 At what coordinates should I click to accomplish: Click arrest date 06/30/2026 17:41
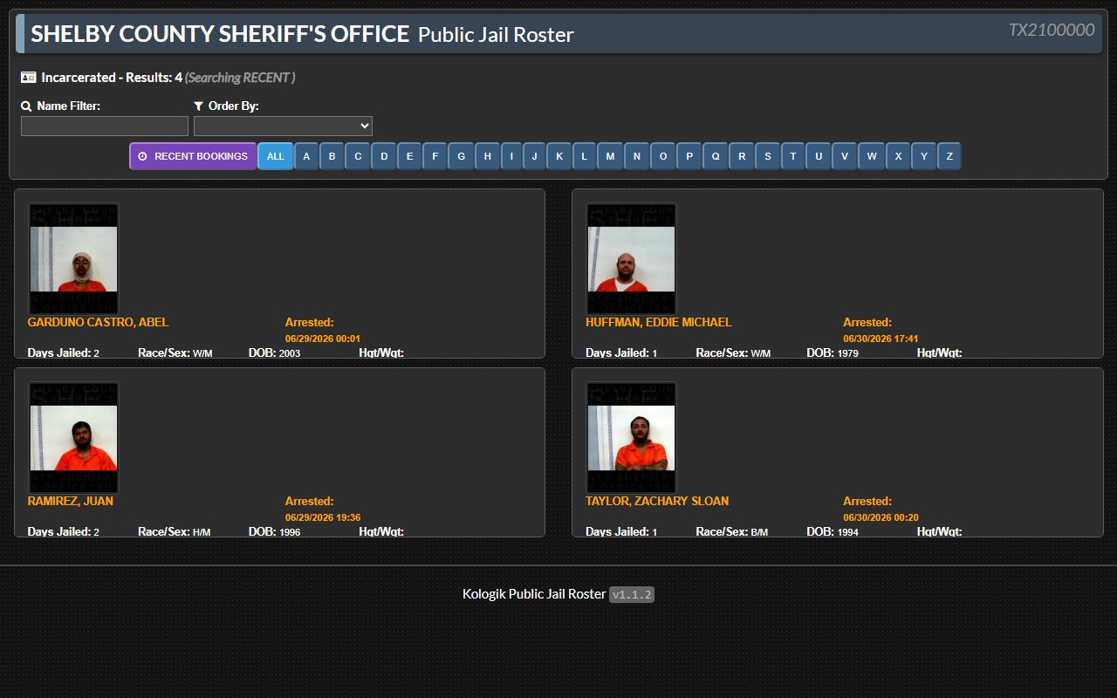[x=881, y=339]
